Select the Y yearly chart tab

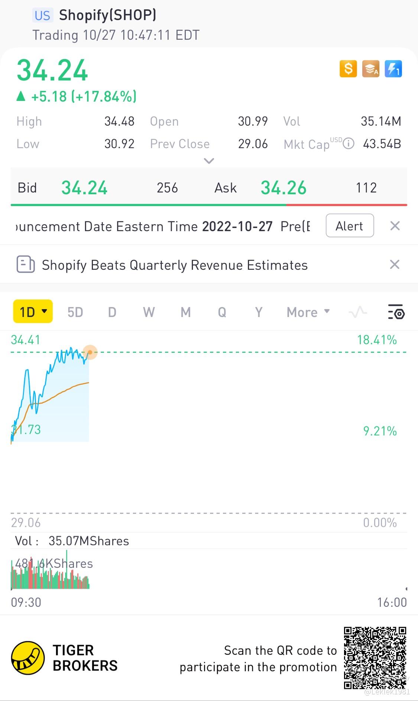259,312
